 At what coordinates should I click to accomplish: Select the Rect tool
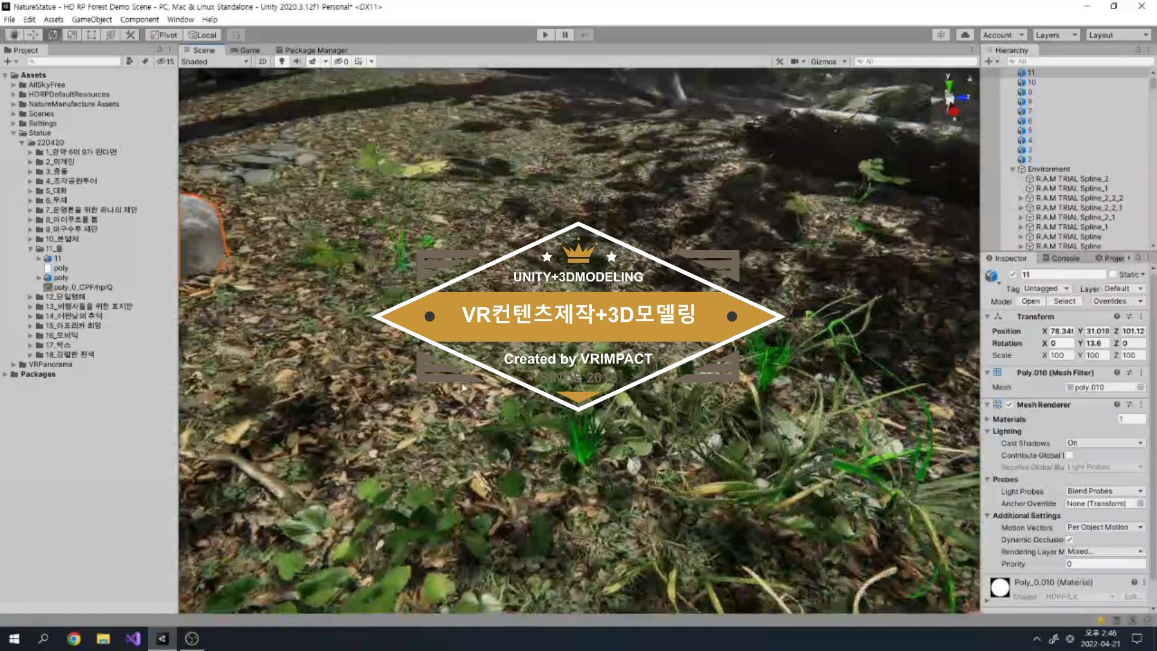[91, 35]
